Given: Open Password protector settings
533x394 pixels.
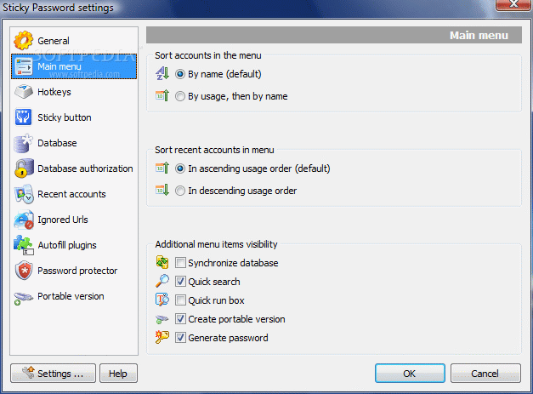Looking at the screenshot, I should tap(74, 271).
